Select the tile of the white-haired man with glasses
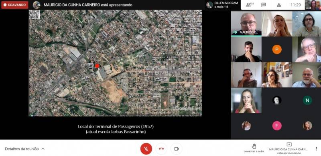Image resolution: width=321 pixels, height=156 pixels. coord(307,50)
